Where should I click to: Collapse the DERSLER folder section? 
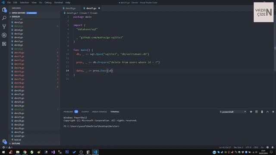tap(16, 16)
